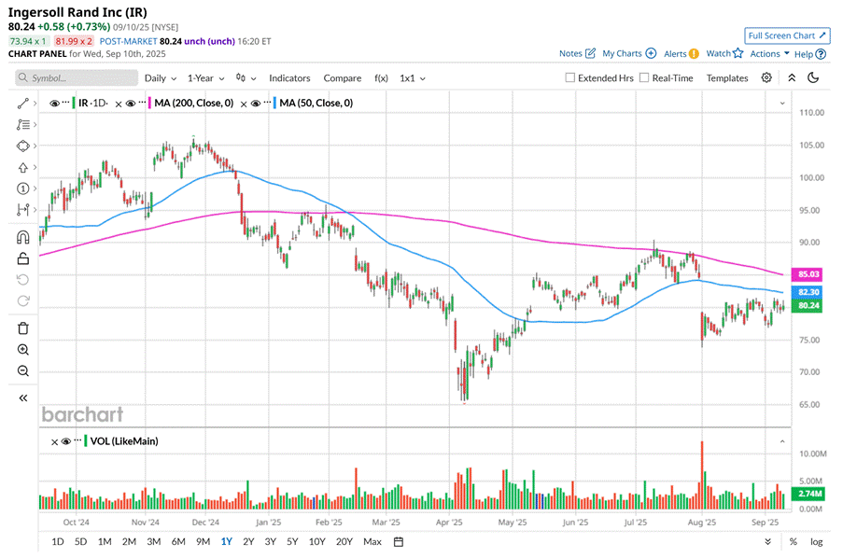Zoom out with the minus magnifier
Image resolution: width=843 pixels, height=558 pixels.
pos(22,371)
